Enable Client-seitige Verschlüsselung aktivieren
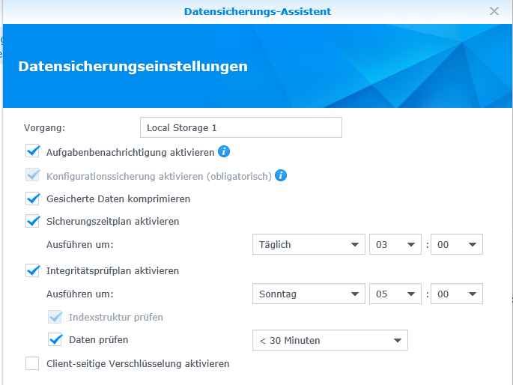Image resolution: width=513 pixels, height=385 pixels. click(x=32, y=363)
